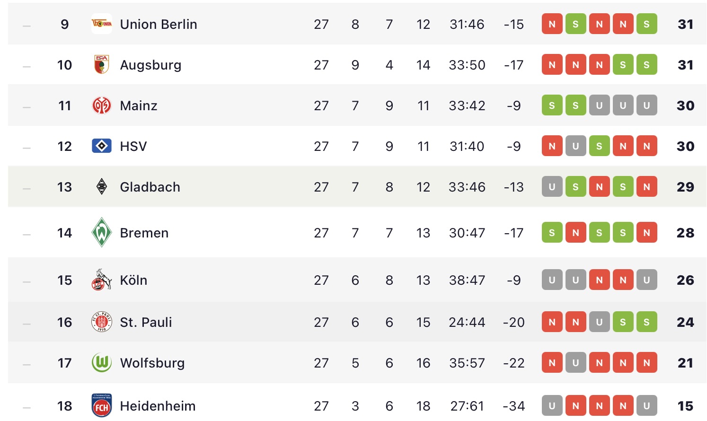Click the Wolfsburg green W logo
This screenshot has height=421, width=707.
pyautogui.click(x=101, y=362)
